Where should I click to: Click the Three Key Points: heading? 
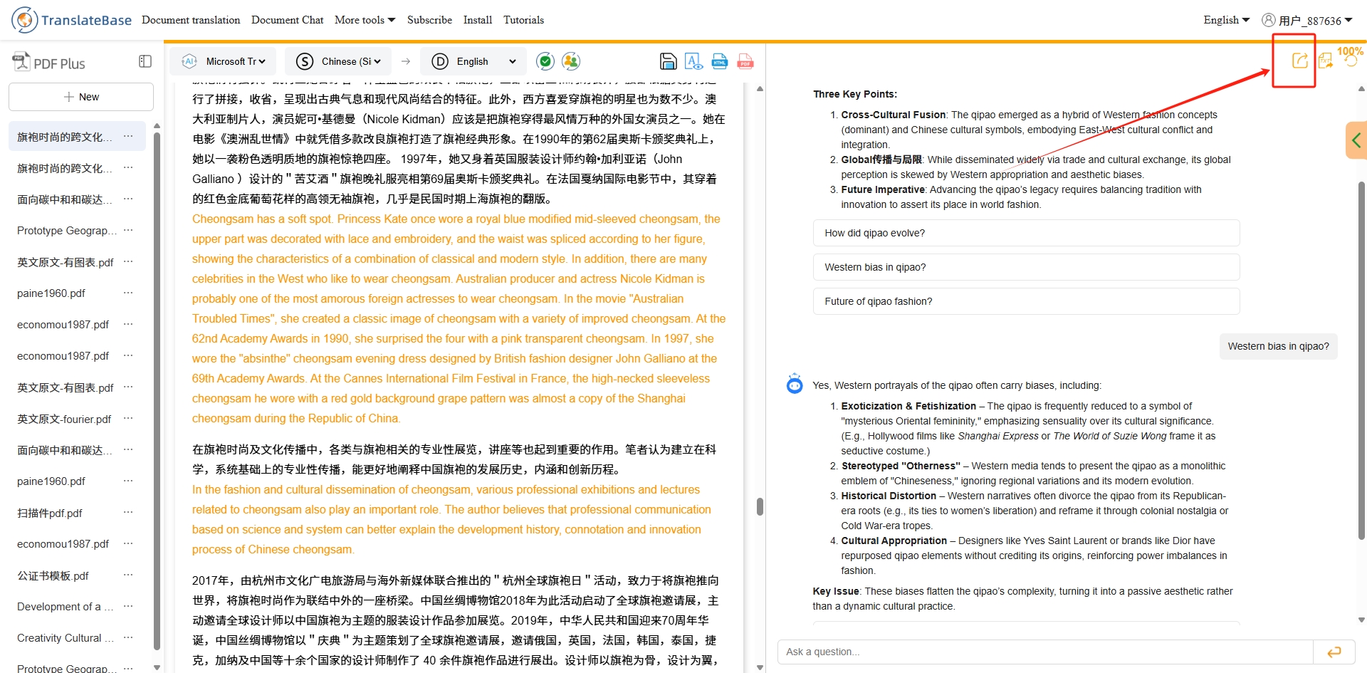(x=854, y=94)
